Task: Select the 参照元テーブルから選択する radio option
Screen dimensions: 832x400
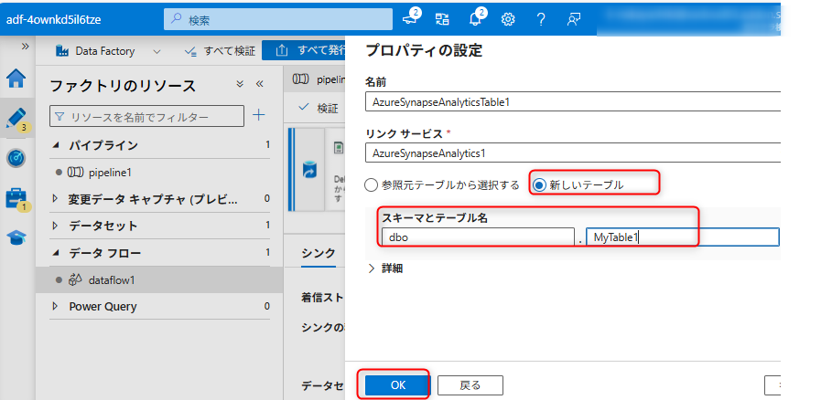Action: (372, 185)
